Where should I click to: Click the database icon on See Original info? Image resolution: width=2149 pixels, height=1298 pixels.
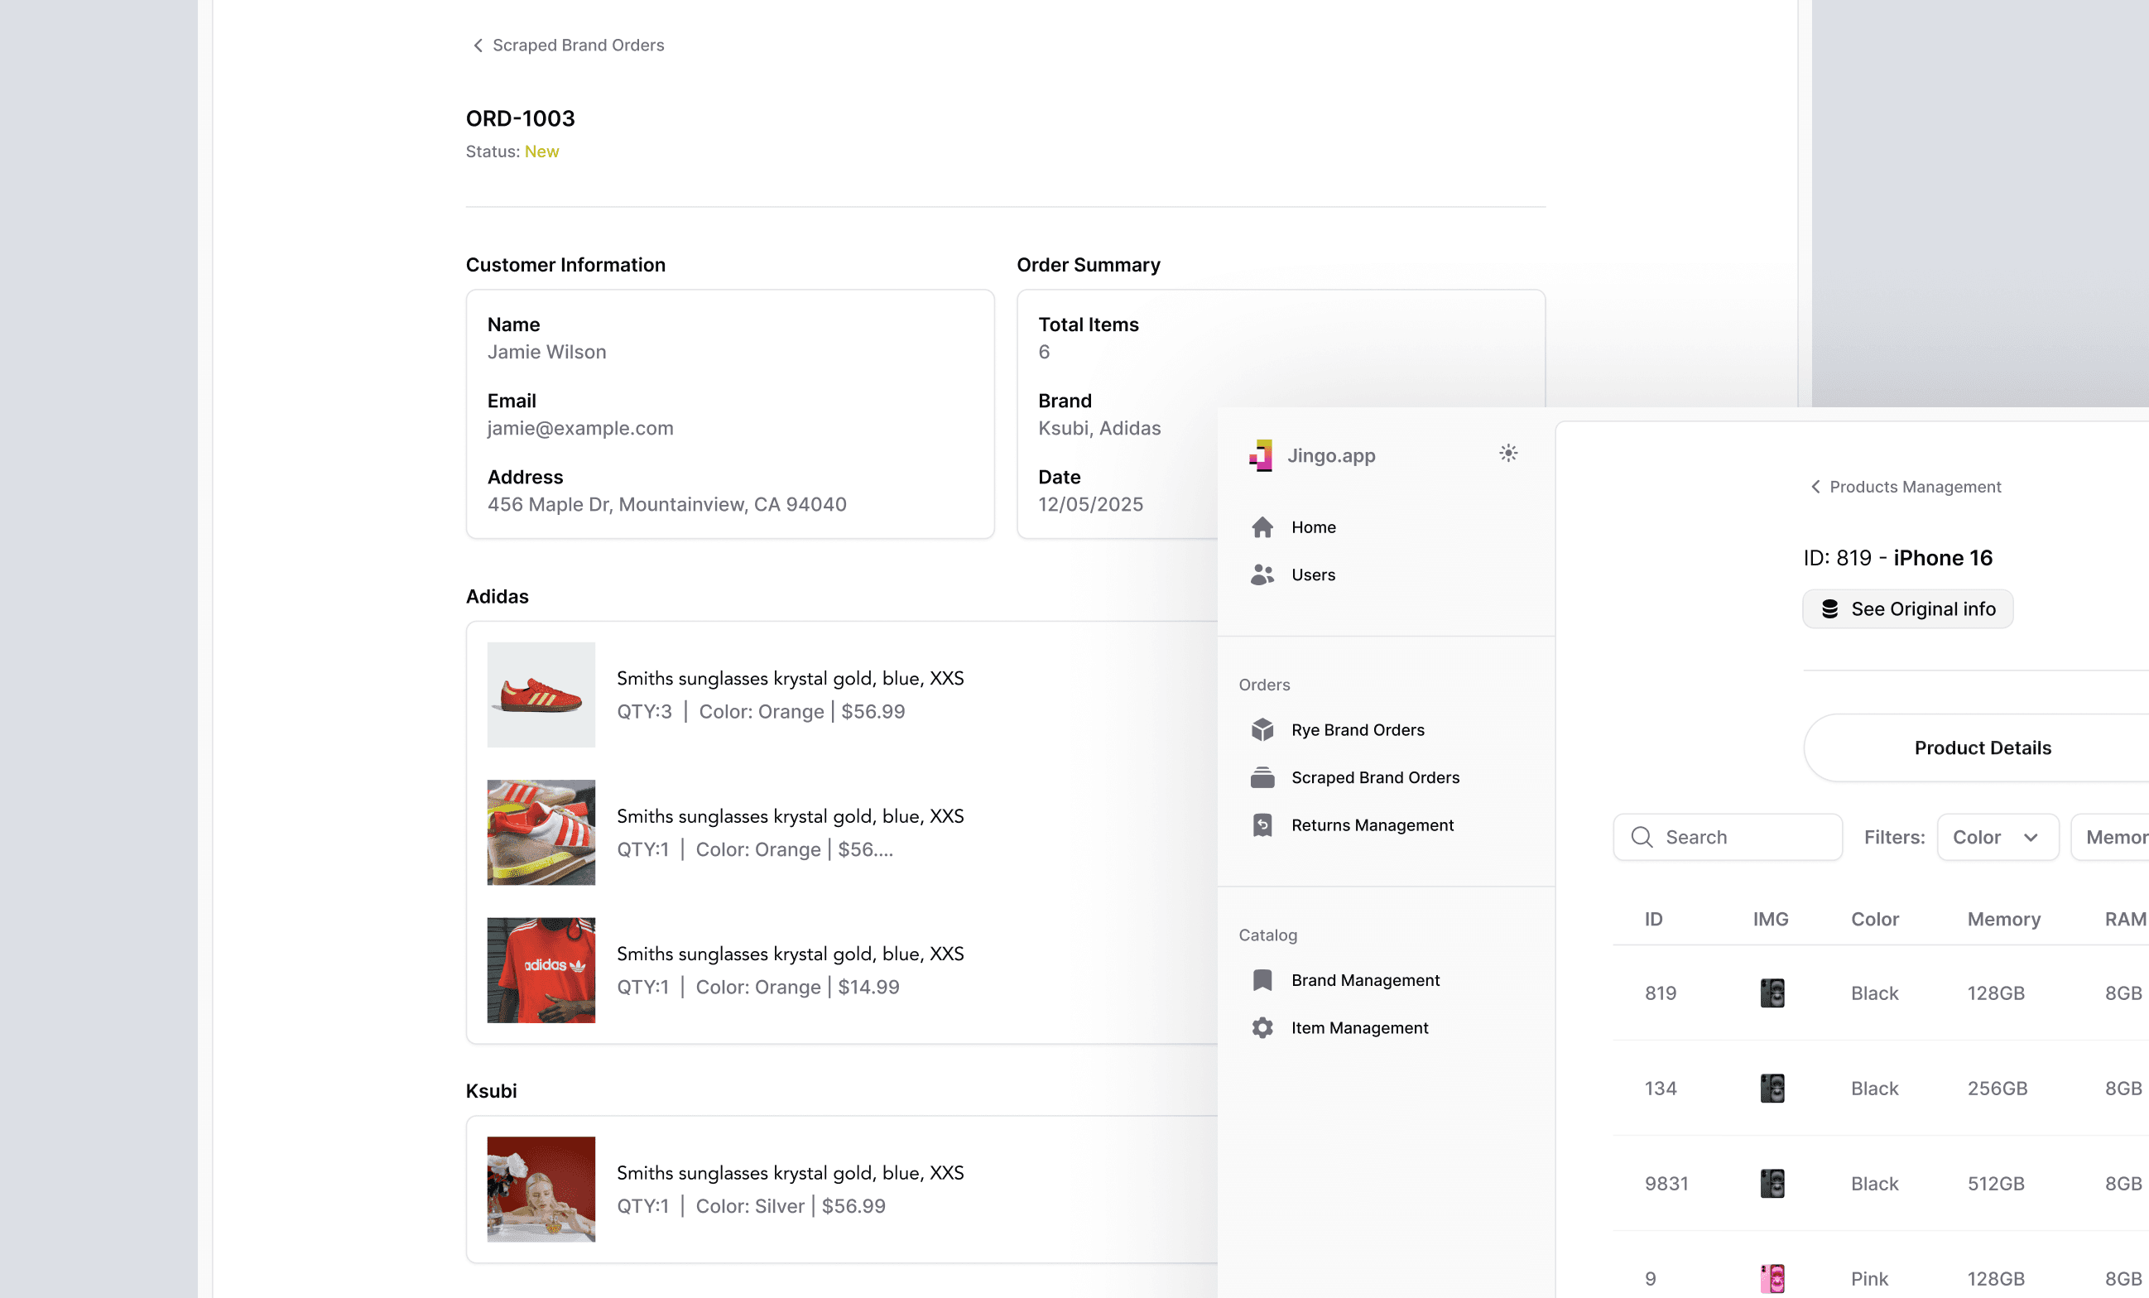[1829, 609]
